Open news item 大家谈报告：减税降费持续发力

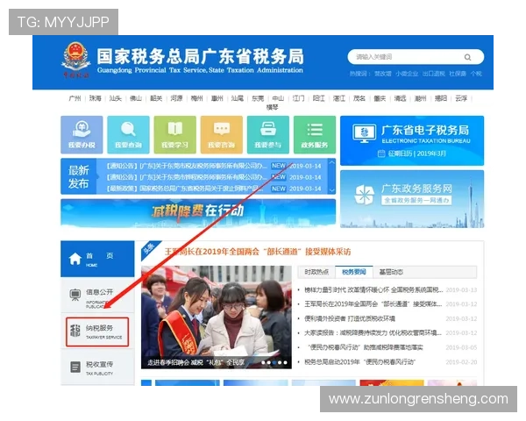point(373,332)
